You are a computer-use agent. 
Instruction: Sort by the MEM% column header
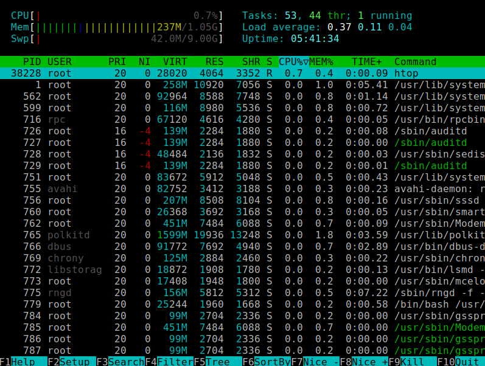pos(321,61)
